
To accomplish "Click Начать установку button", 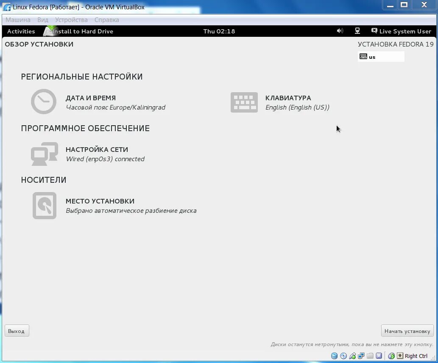I will pyautogui.click(x=407, y=331).
